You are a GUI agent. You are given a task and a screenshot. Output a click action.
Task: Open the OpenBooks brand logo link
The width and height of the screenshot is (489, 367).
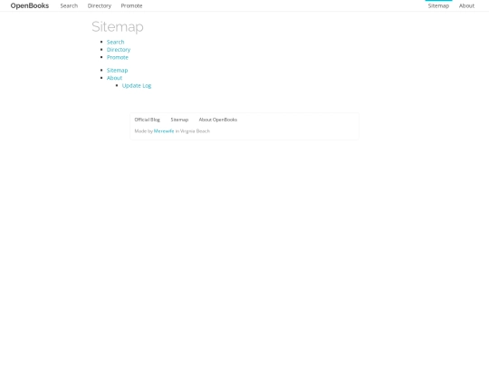click(x=30, y=5)
